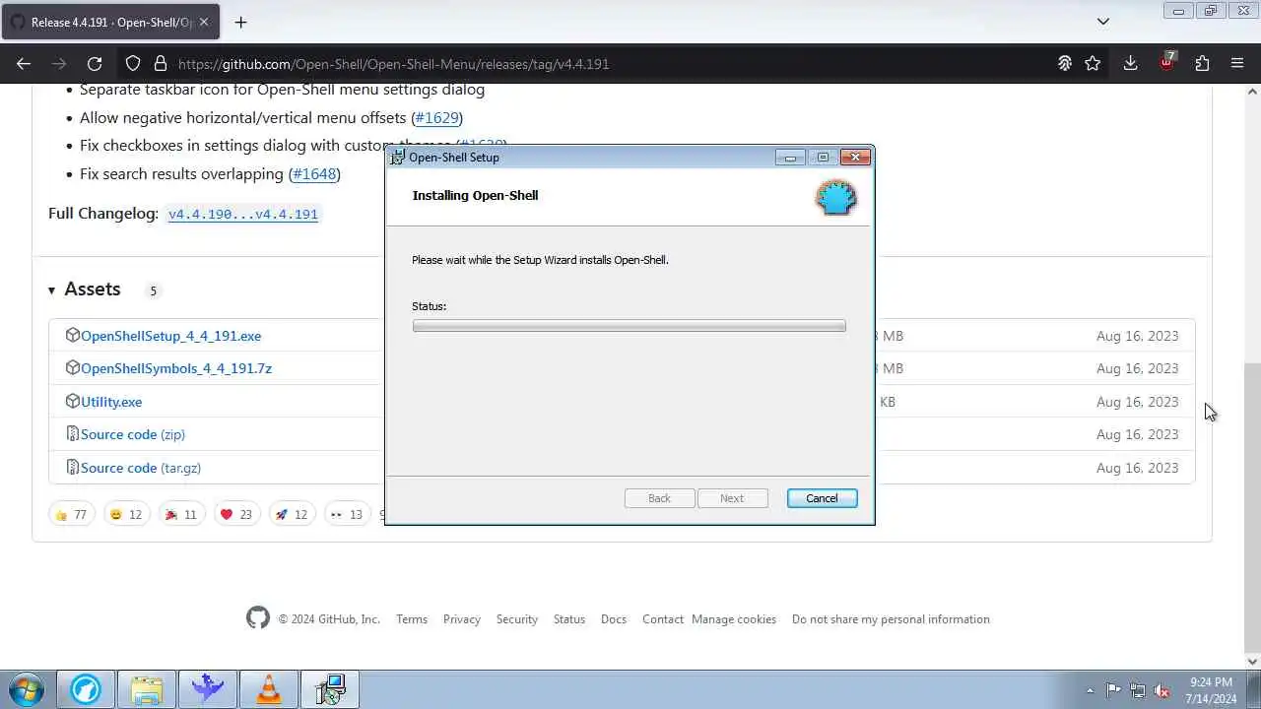
Task: Click the Open-Shell Setup title bar icon
Action: pos(398,157)
